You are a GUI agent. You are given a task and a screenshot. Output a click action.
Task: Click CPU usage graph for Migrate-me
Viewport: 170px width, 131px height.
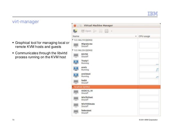click(x=149, y=45)
